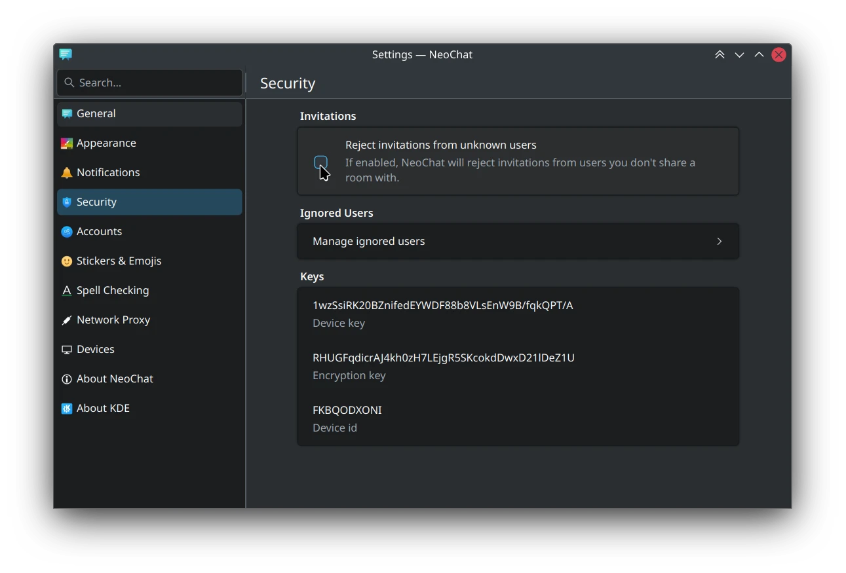Open Network Proxy settings
This screenshot has width=846, height=573.
point(149,320)
